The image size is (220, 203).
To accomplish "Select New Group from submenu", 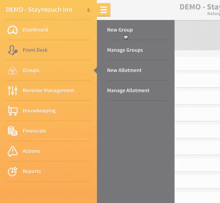I will click(x=120, y=30).
